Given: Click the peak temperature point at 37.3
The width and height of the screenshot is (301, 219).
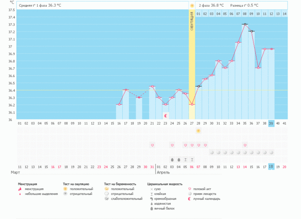Looking at the screenshot, I should click(245, 24).
